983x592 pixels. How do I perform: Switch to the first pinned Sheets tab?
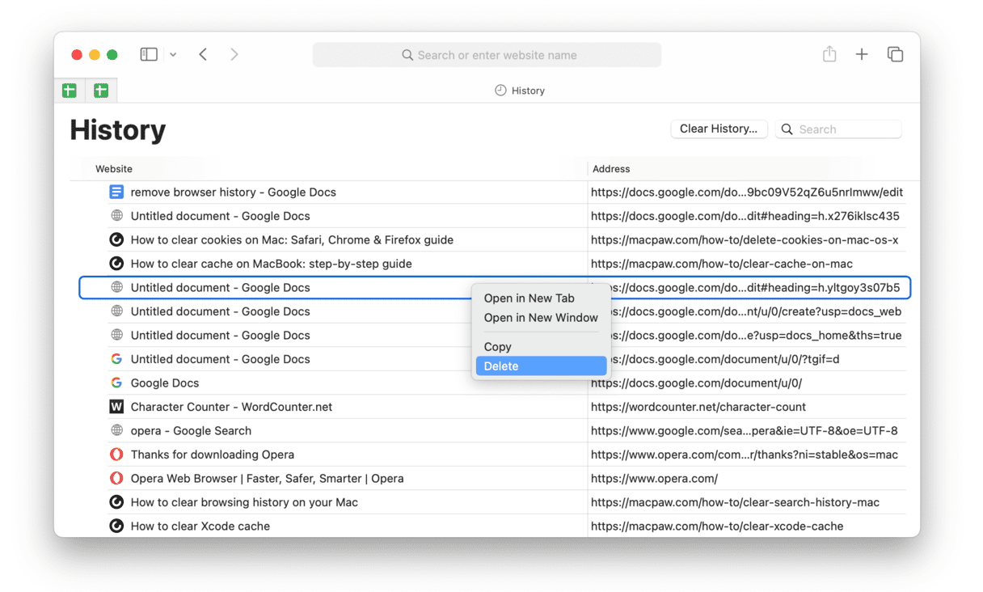70,91
